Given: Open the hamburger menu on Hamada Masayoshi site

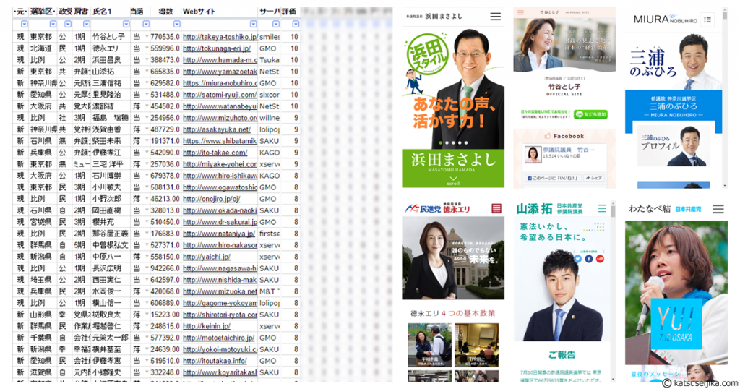Looking at the screenshot, I should click(x=495, y=17).
